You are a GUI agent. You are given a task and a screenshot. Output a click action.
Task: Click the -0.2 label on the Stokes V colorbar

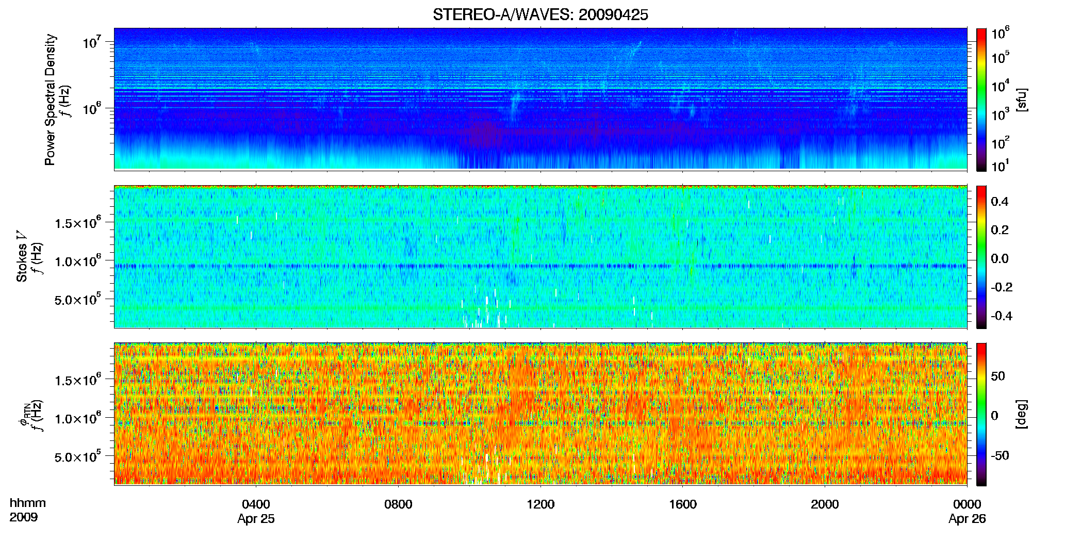point(1002,287)
